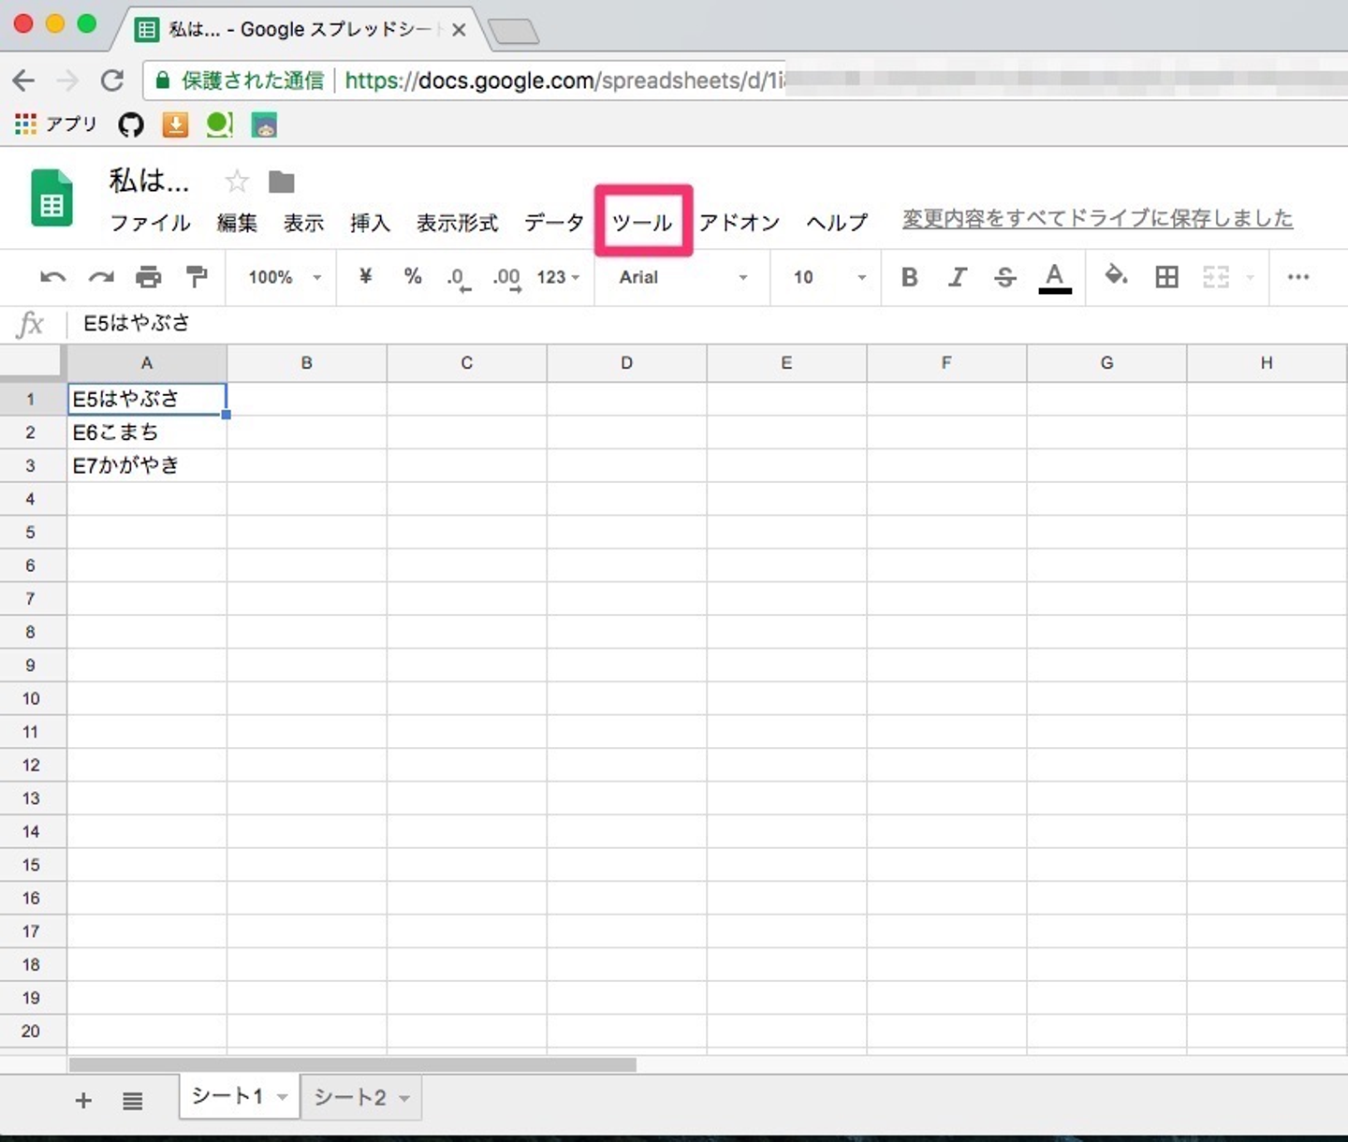Open the 表示 menu
Viewport: 1348px width, 1142px height.
click(304, 223)
